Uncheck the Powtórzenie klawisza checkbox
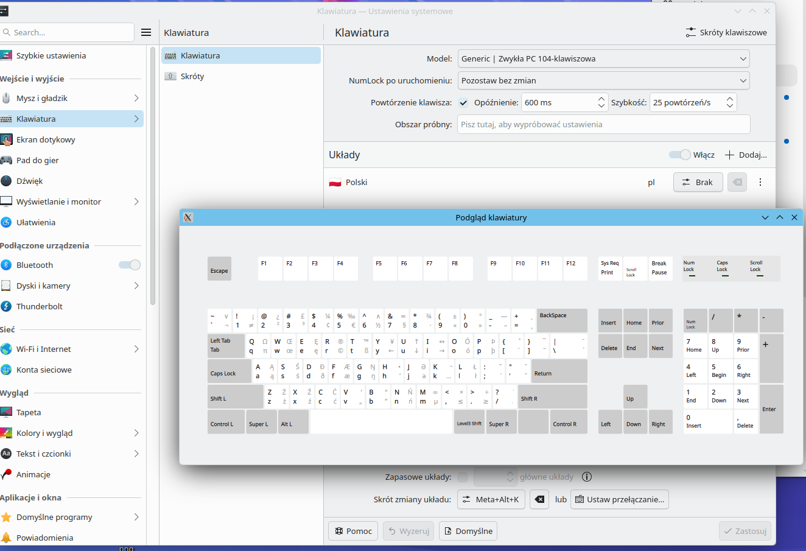Viewport: 806px width, 551px height. pyautogui.click(x=463, y=102)
